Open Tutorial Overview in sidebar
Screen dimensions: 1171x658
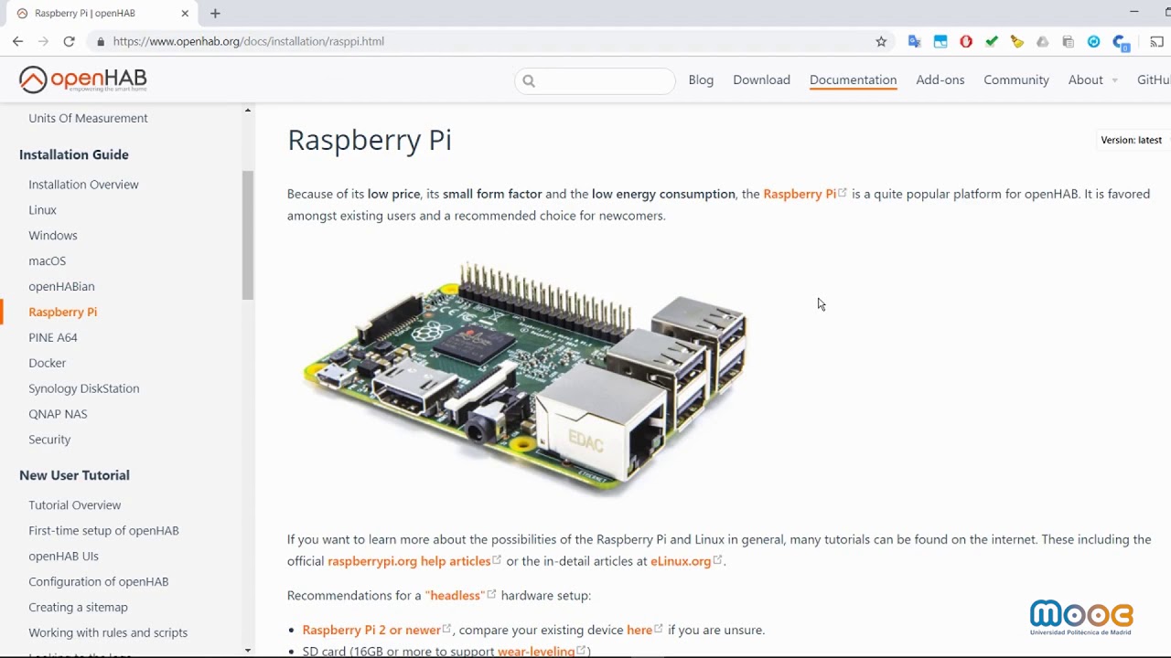74,504
